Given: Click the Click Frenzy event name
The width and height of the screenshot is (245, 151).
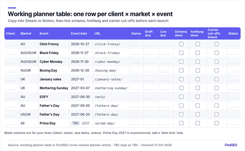Looking at the screenshot, I should (x=49, y=44).
